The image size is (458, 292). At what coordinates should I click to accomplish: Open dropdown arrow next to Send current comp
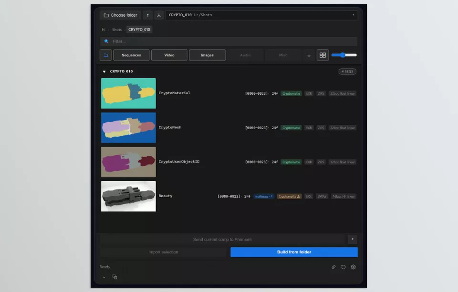[353, 239]
